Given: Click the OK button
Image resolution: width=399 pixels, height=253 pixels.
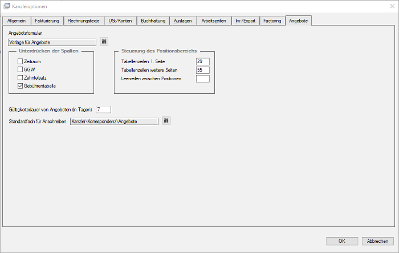Looking at the screenshot, I should coord(342,241).
